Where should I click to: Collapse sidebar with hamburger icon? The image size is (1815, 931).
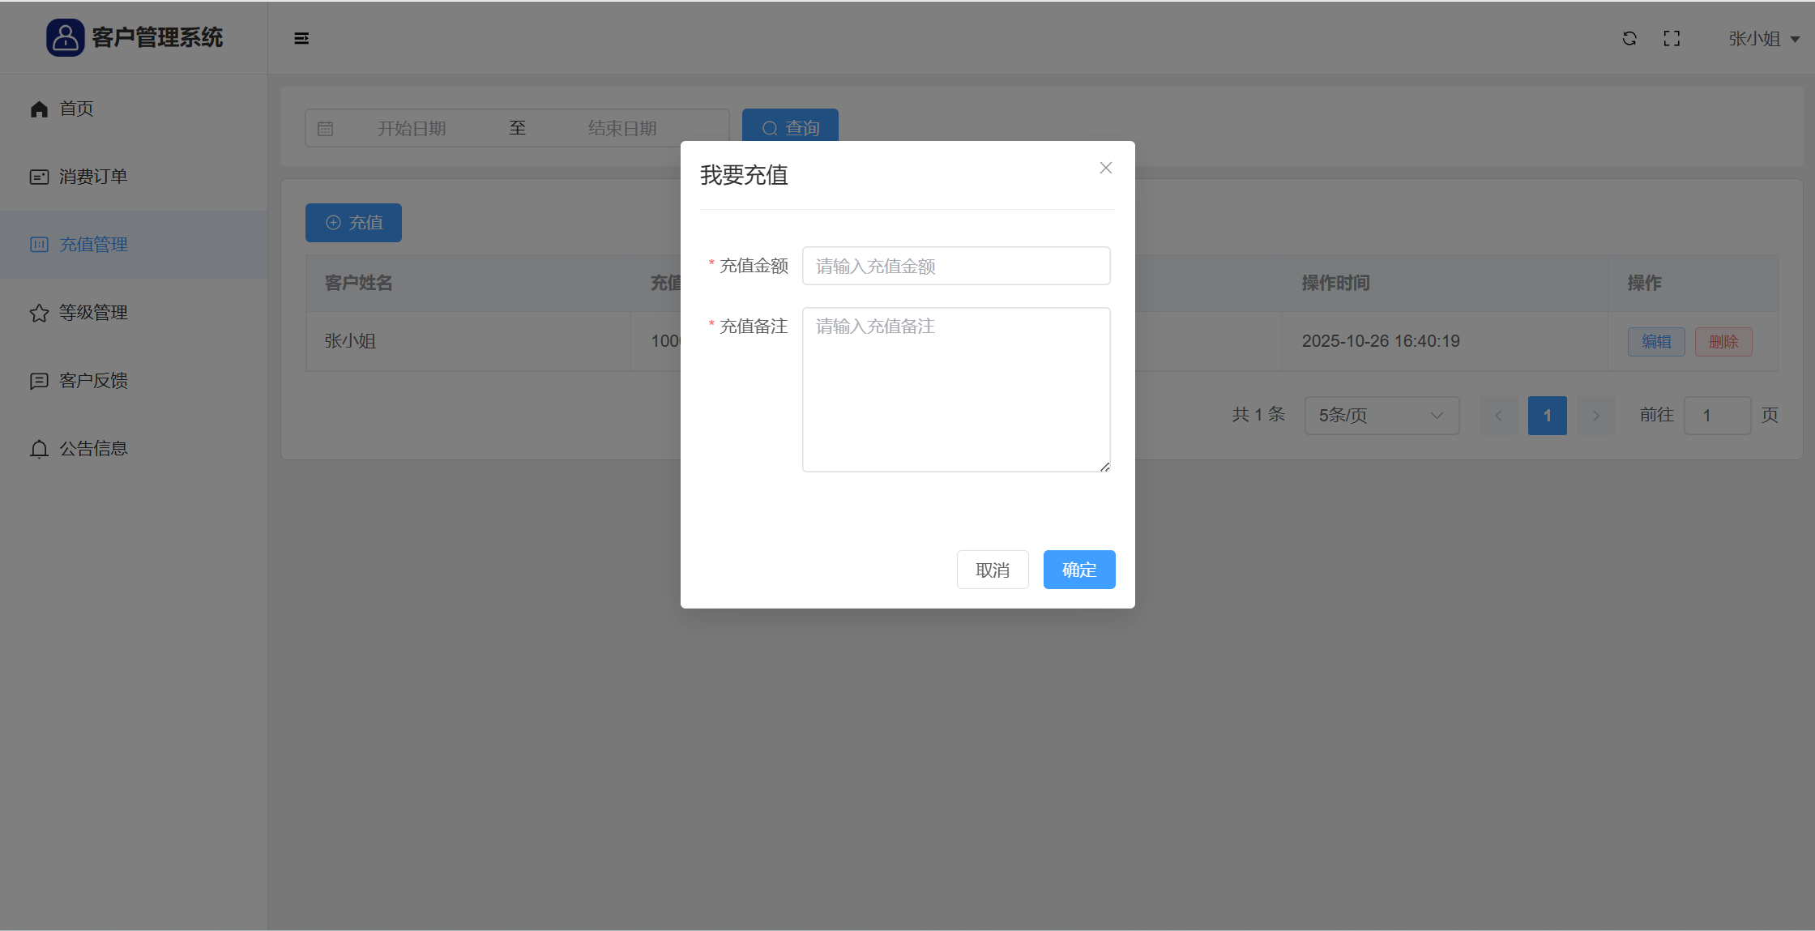click(x=301, y=38)
